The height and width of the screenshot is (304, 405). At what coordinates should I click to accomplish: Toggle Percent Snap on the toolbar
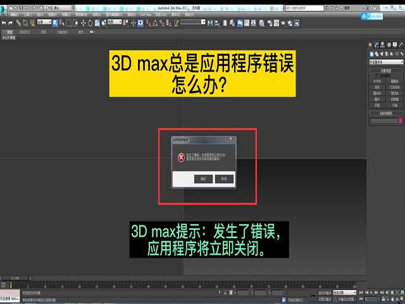pyautogui.click(x=162, y=23)
